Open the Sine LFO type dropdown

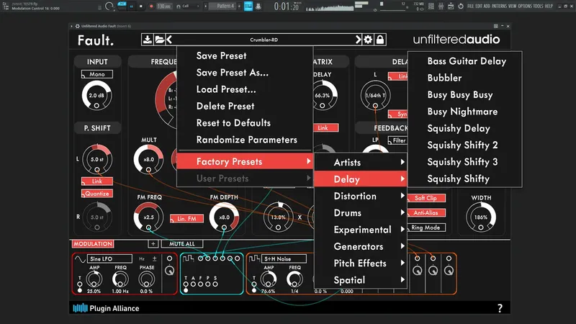pyautogui.click(x=109, y=259)
